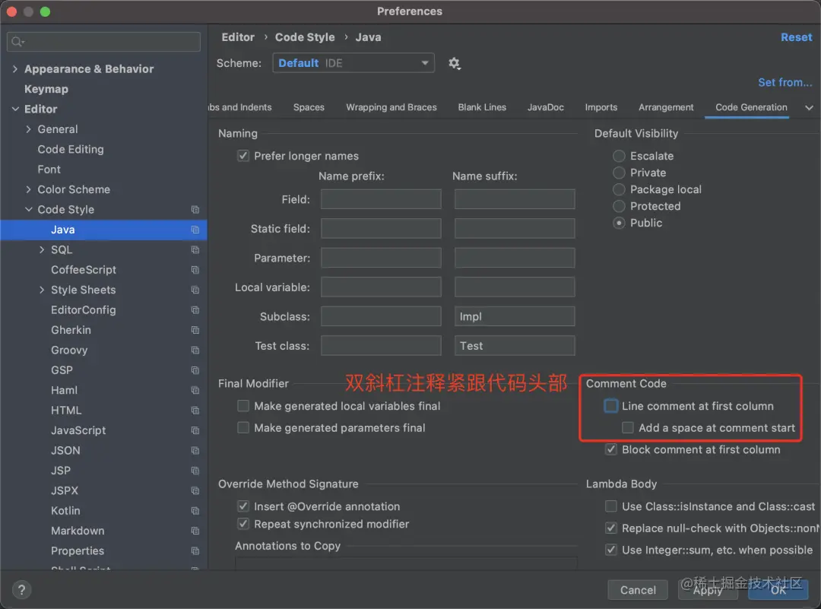Click the icon beside Properties row

[195, 551]
